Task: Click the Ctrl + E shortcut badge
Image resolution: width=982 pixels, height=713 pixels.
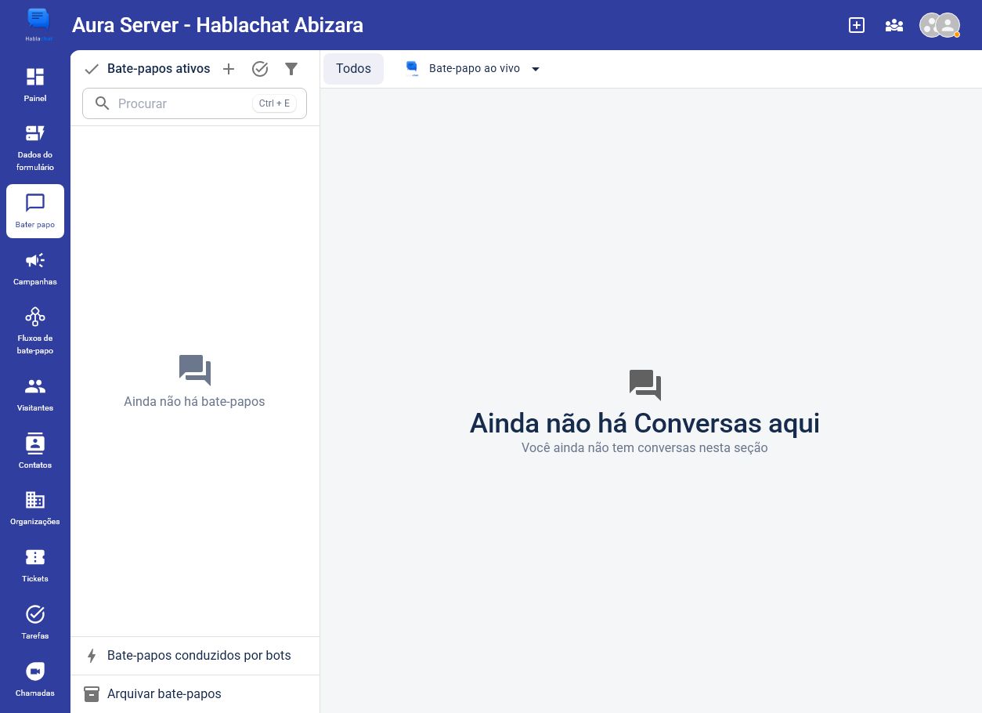Action: tap(274, 103)
